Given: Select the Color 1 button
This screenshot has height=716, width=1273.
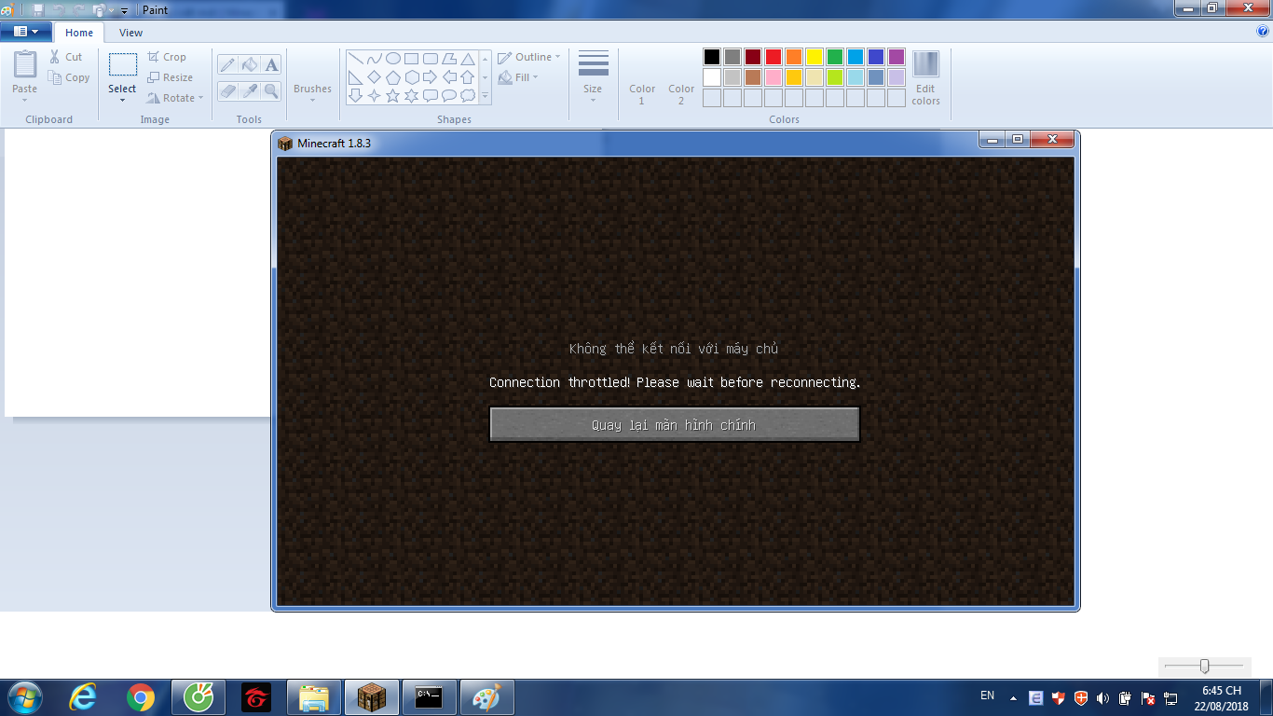Looking at the screenshot, I should (642, 77).
